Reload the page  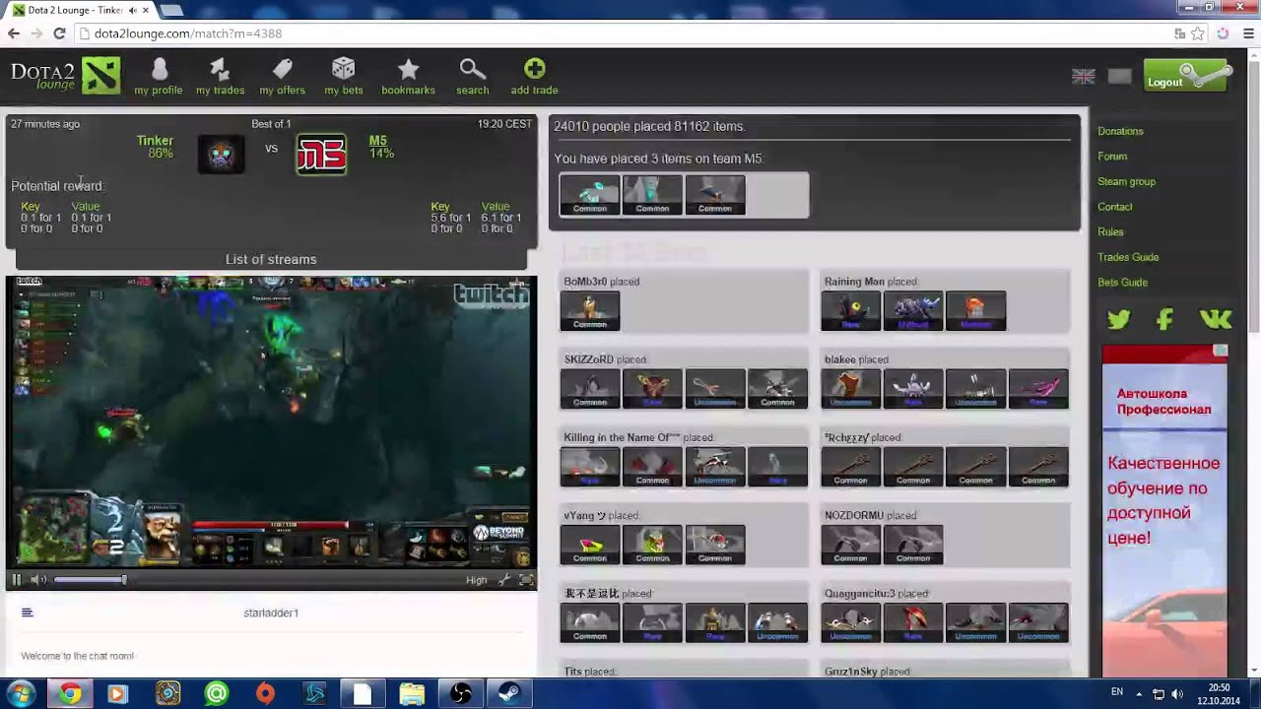[x=59, y=33]
